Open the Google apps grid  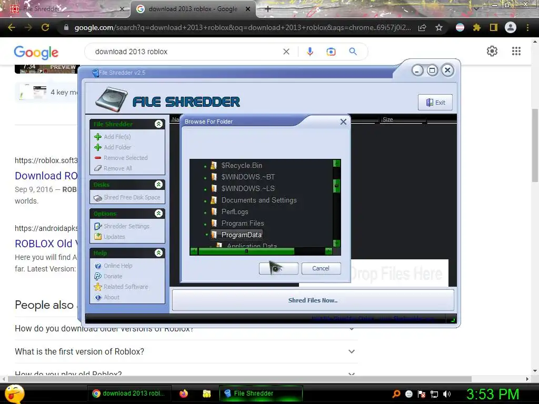[x=516, y=51]
